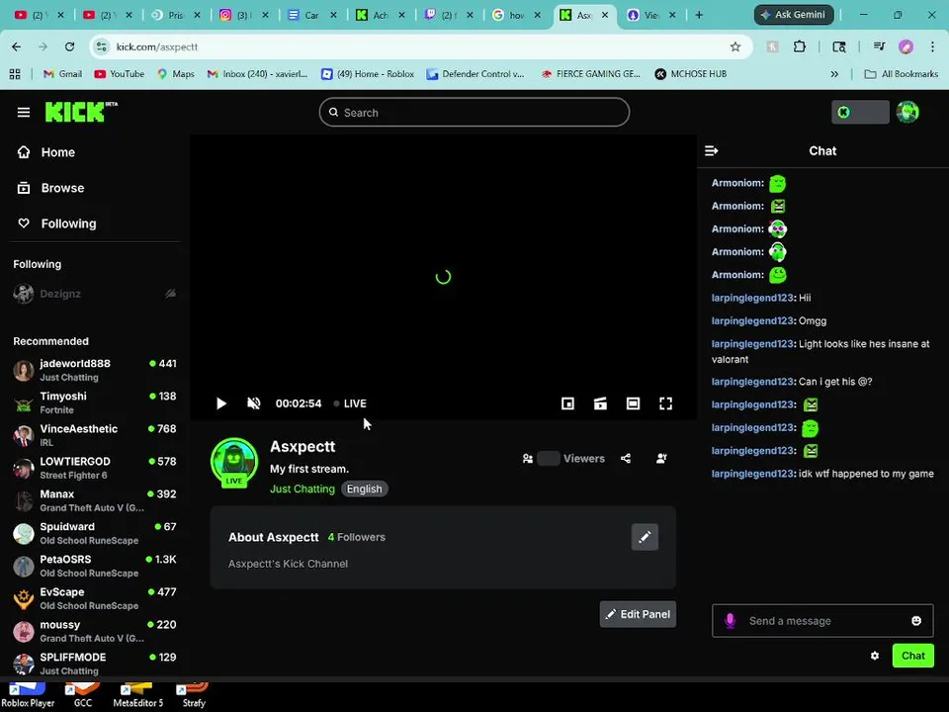Open the Dezignz followed channel
Viewport: 949px width, 712px height.
click(95, 294)
